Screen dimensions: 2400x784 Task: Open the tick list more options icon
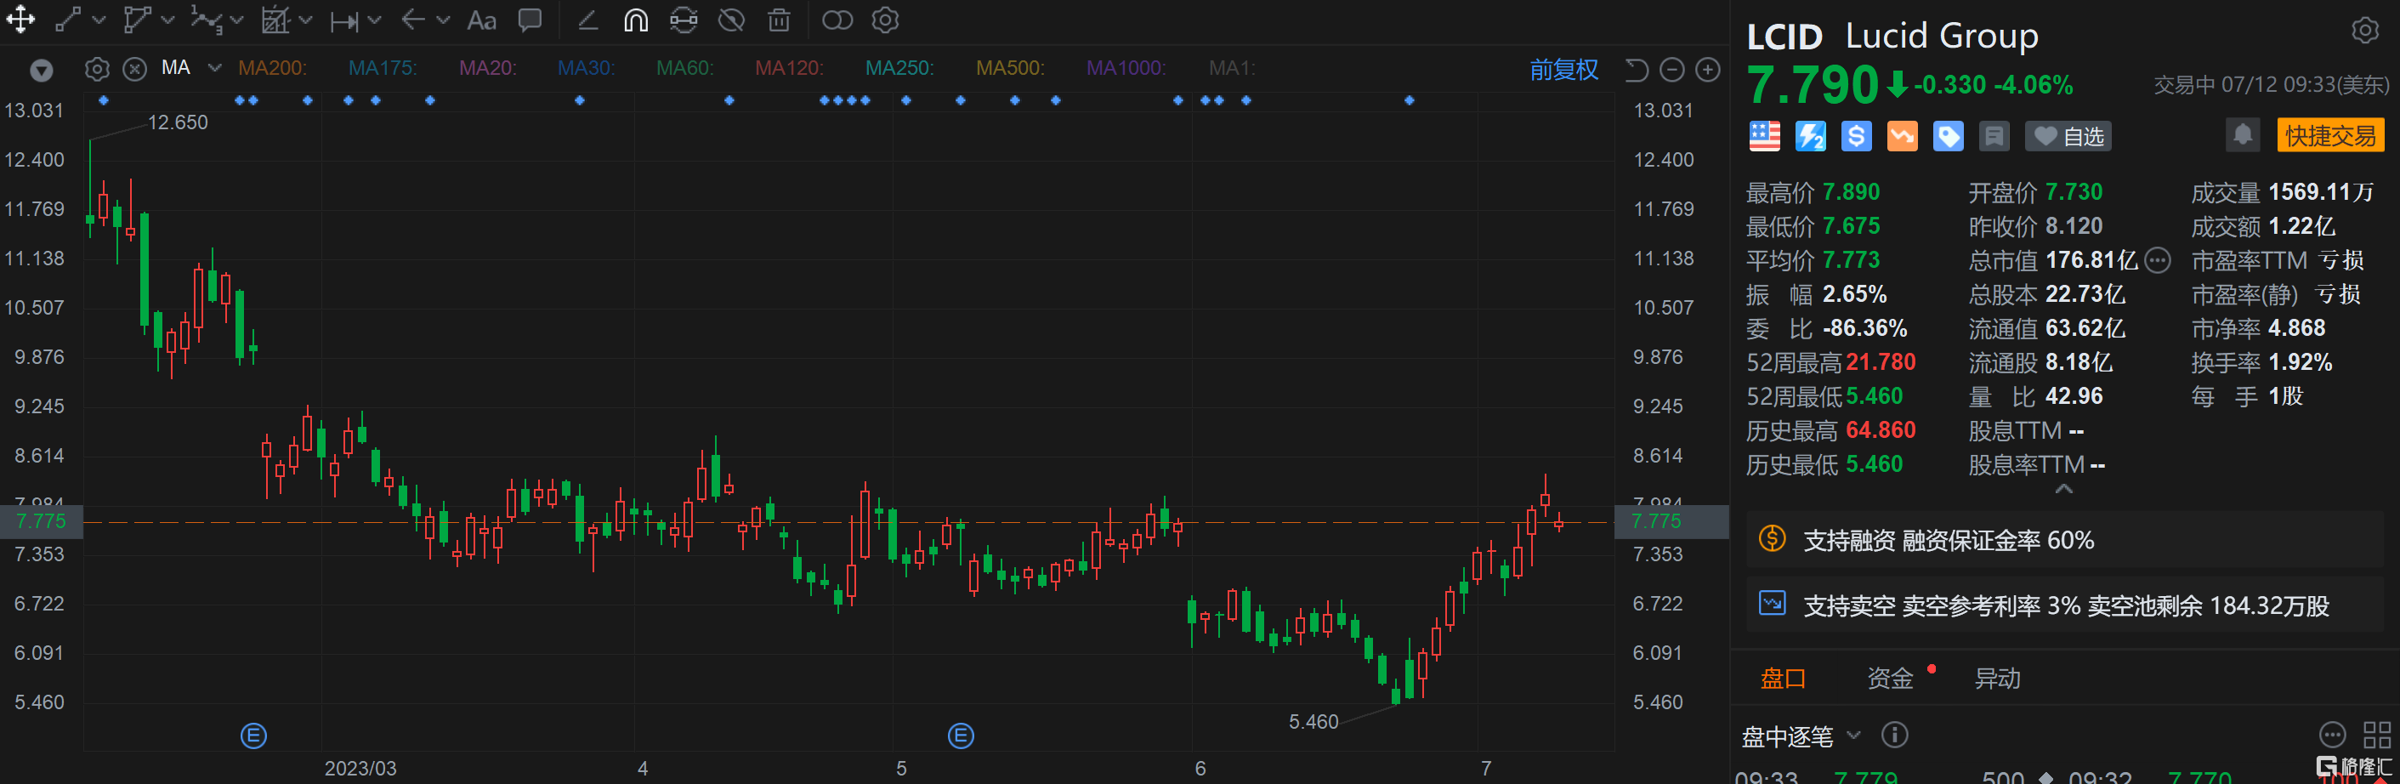[x=2332, y=736]
